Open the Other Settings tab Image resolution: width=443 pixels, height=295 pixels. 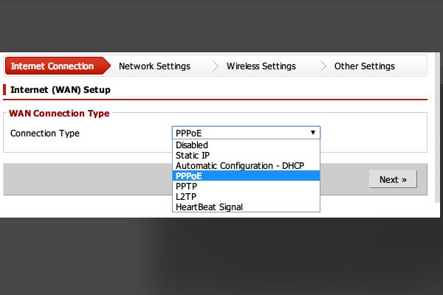tap(364, 66)
